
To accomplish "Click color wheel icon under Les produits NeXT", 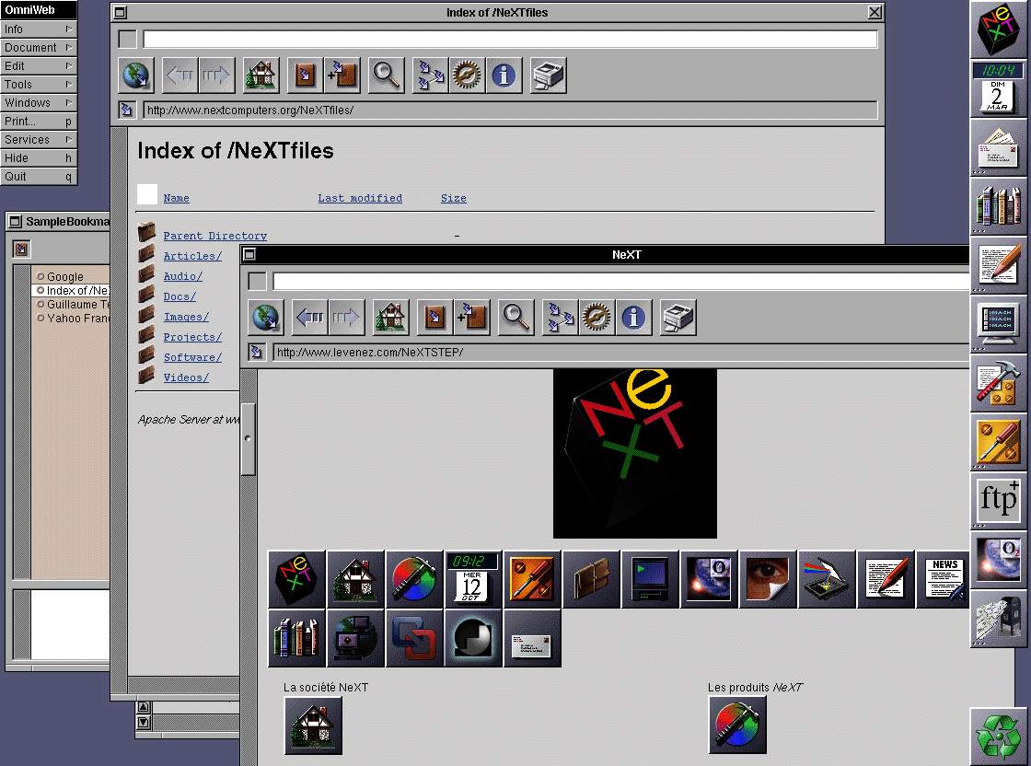I will click(x=737, y=725).
